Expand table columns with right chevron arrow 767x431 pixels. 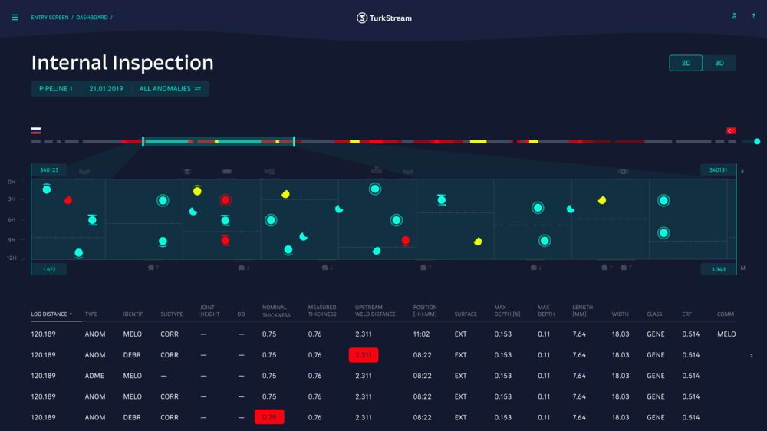pyautogui.click(x=751, y=355)
